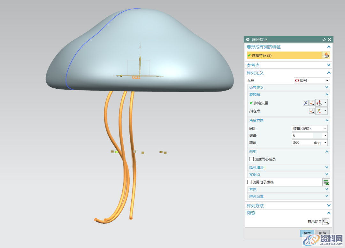Tick the 使用电子表格 checkbox
The width and height of the screenshot is (345, 248).
(249, 182)
